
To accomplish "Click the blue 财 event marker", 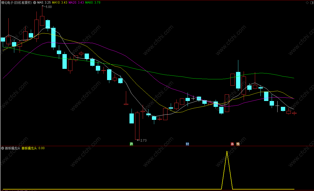I will [x=187, y=144].
